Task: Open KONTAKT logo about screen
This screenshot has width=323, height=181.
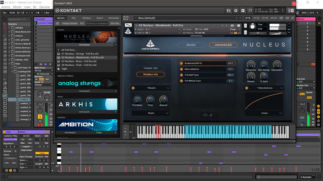Action: click(68, 10)
